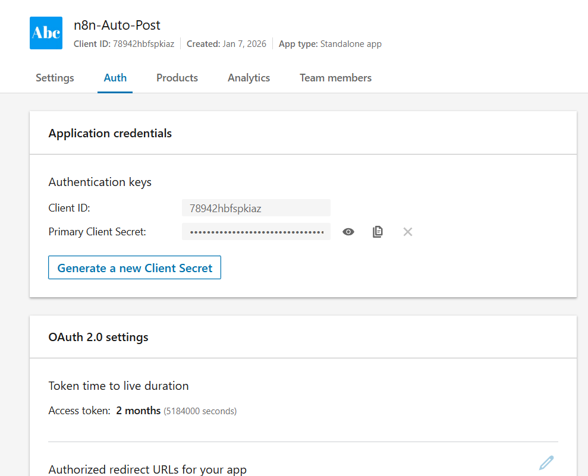588x476 pixels.
Task: Click the Abc app logo
Action: coord(46,33)
